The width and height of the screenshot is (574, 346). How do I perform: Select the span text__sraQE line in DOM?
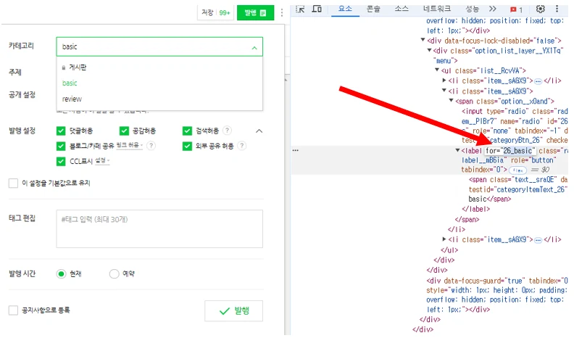[x=518, y=180]
